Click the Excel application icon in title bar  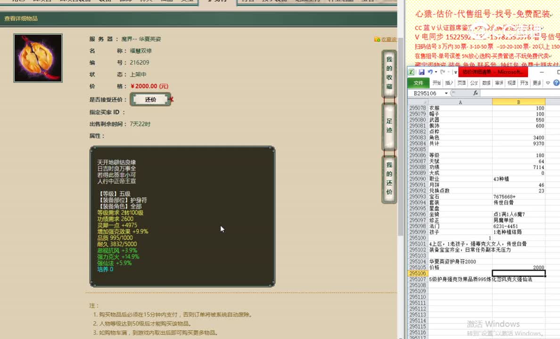411,72
